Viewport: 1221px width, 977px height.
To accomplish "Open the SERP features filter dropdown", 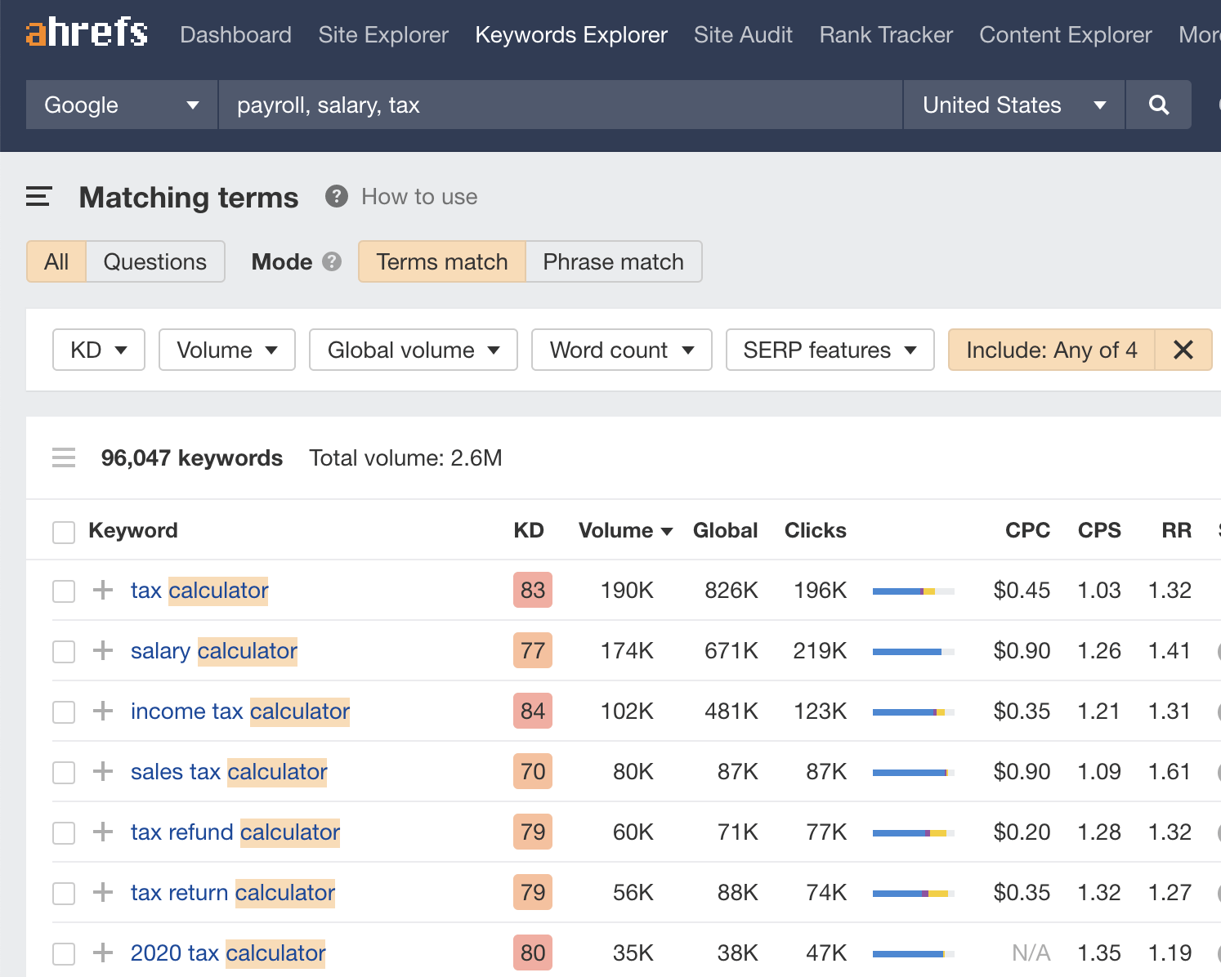I will pos(830,350).
